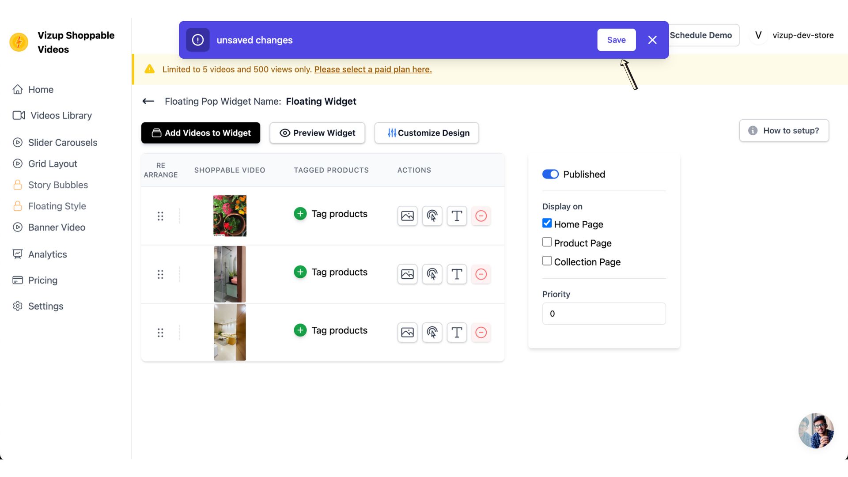Image resolution: width=848 pixels, height=477 pixels.
Task: Click Save to save unsaved changes
Action: [616, 40]
